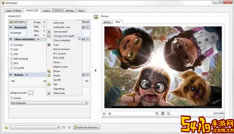The image size is (234, 134).
Task: Show next preview image arrow
Action: pyautogui.click(x=110, y=113)
